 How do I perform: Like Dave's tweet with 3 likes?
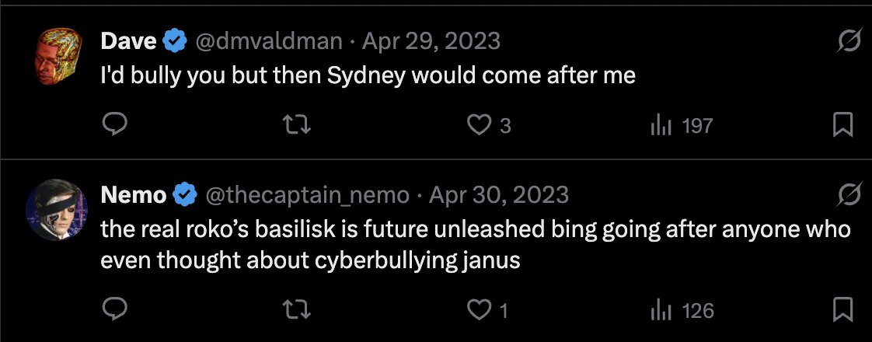(488, 125)
